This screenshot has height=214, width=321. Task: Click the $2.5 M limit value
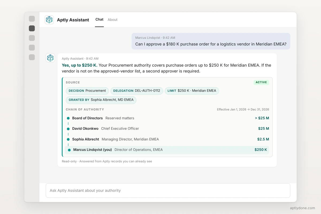tap(263, 139)
